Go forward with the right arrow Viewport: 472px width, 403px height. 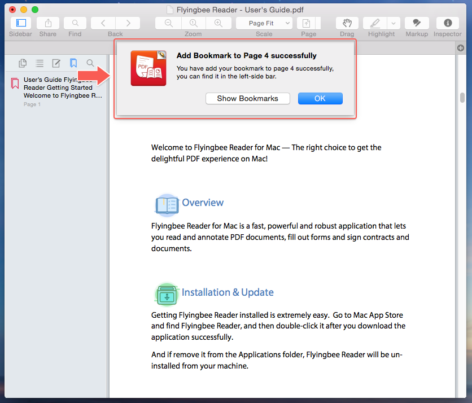[128, 23]
